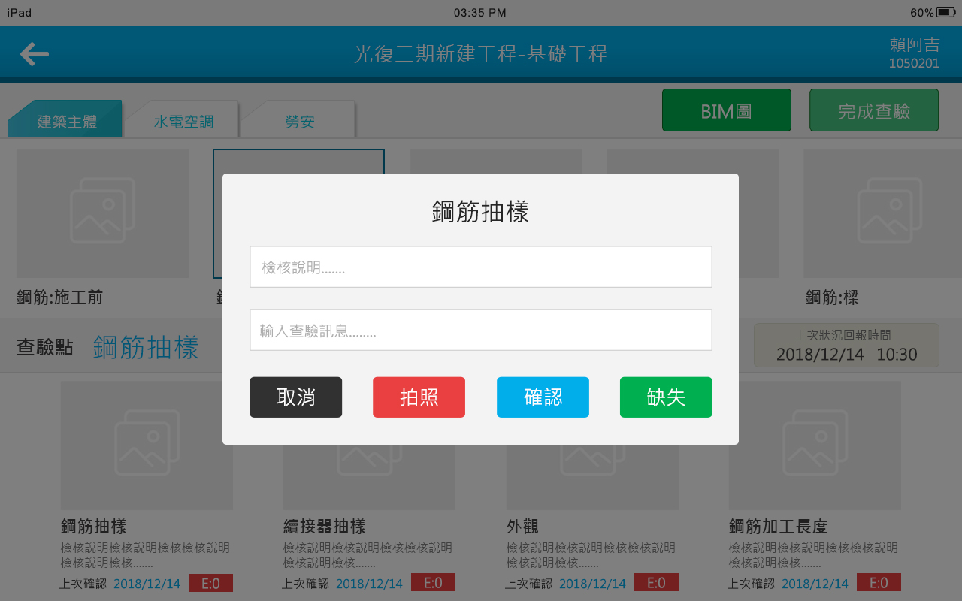962x601 pixels.
Task: Click the 輸入查驗訊息 input field
Action: 480,330
